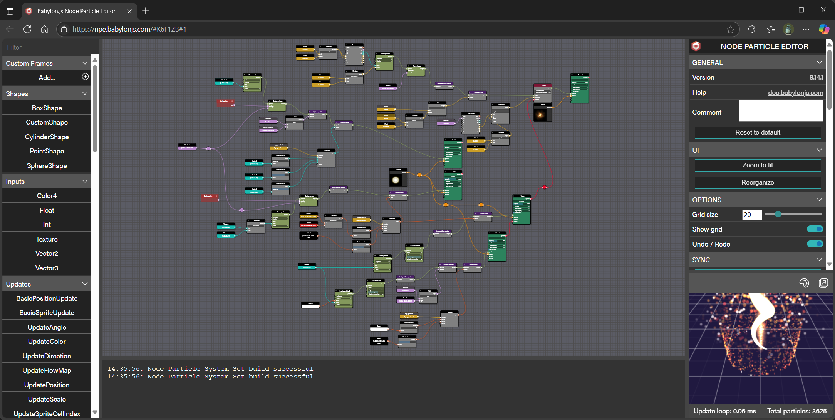The width and height of the screenshot is (835, 420).
Task: Reload the page with refresh icon
Action: click(x=27, y=29)
